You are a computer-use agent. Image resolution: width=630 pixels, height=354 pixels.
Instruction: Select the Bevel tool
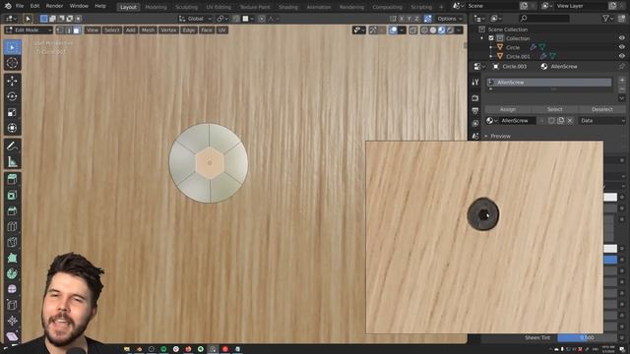point(12,210)
